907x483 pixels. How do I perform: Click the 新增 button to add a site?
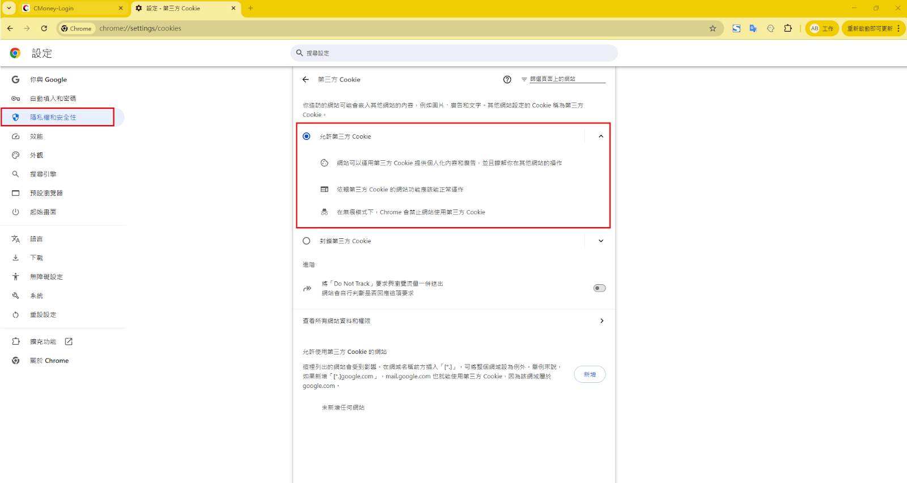pyautogui.click(x=590, y=374)
